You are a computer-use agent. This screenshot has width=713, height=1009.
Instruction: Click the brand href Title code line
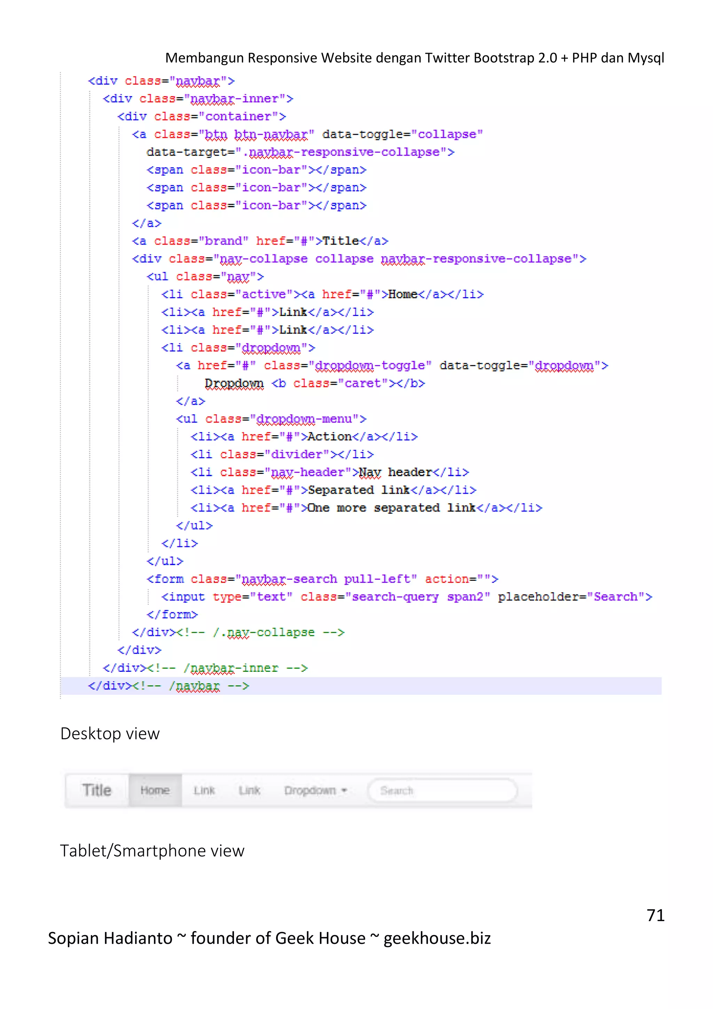260,241
